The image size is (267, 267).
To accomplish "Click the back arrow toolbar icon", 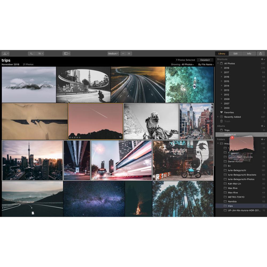I will [32, 53].
